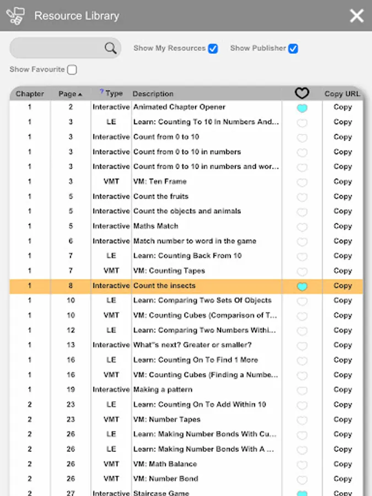Select the VM: Ten Frame description
Viewport: 372px width, 496px height.
coord(160,181)
